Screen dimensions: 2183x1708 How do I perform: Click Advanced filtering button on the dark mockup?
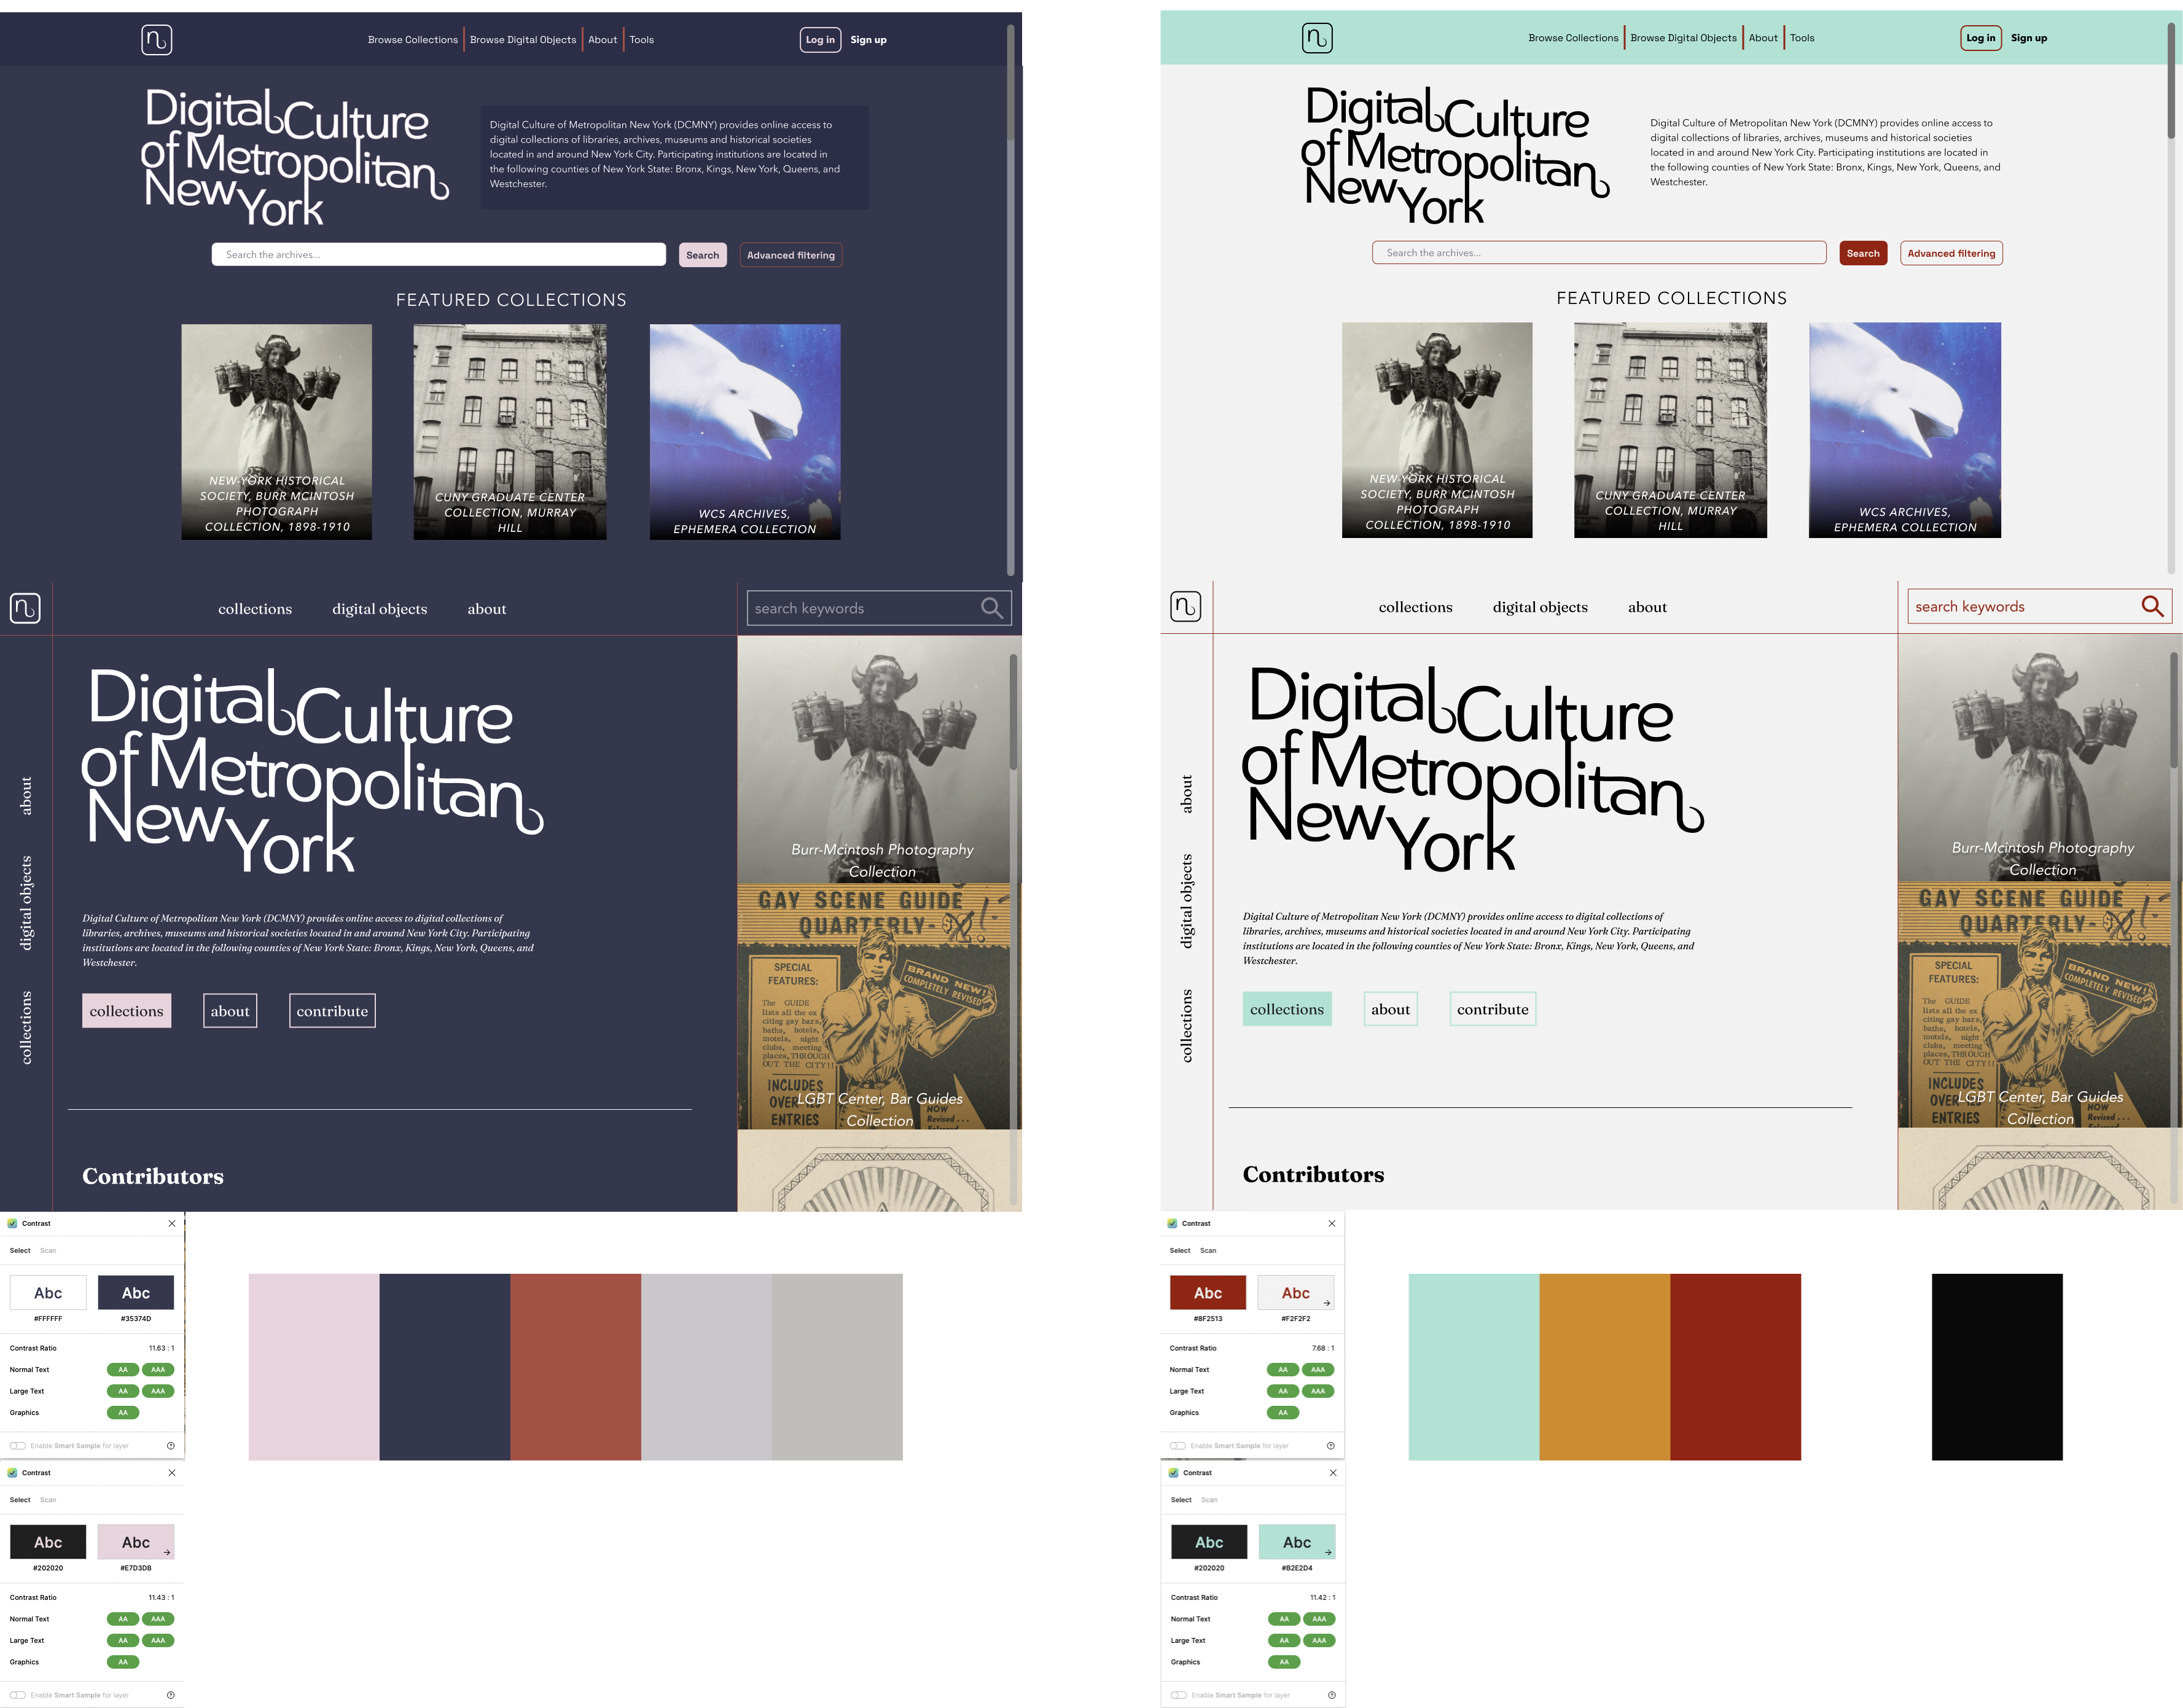coord(790,255)
